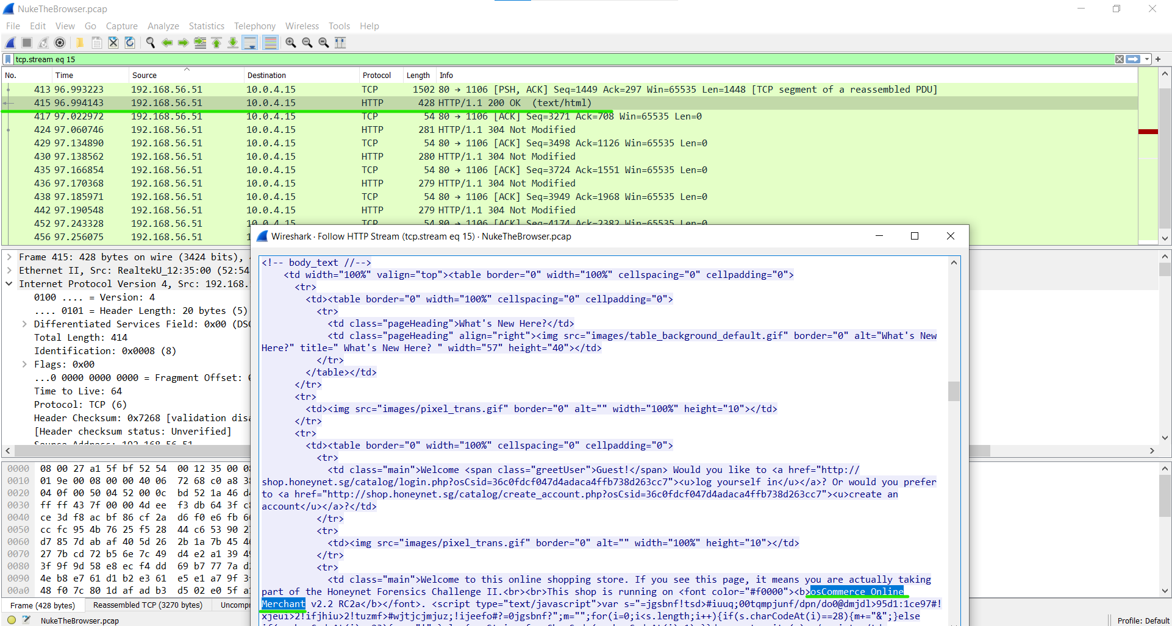Save this capture file
1172x626 pixels.
point(96,43)
